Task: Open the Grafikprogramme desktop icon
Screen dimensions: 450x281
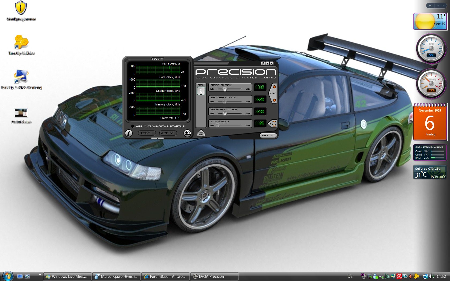Action: click(21, 11)
